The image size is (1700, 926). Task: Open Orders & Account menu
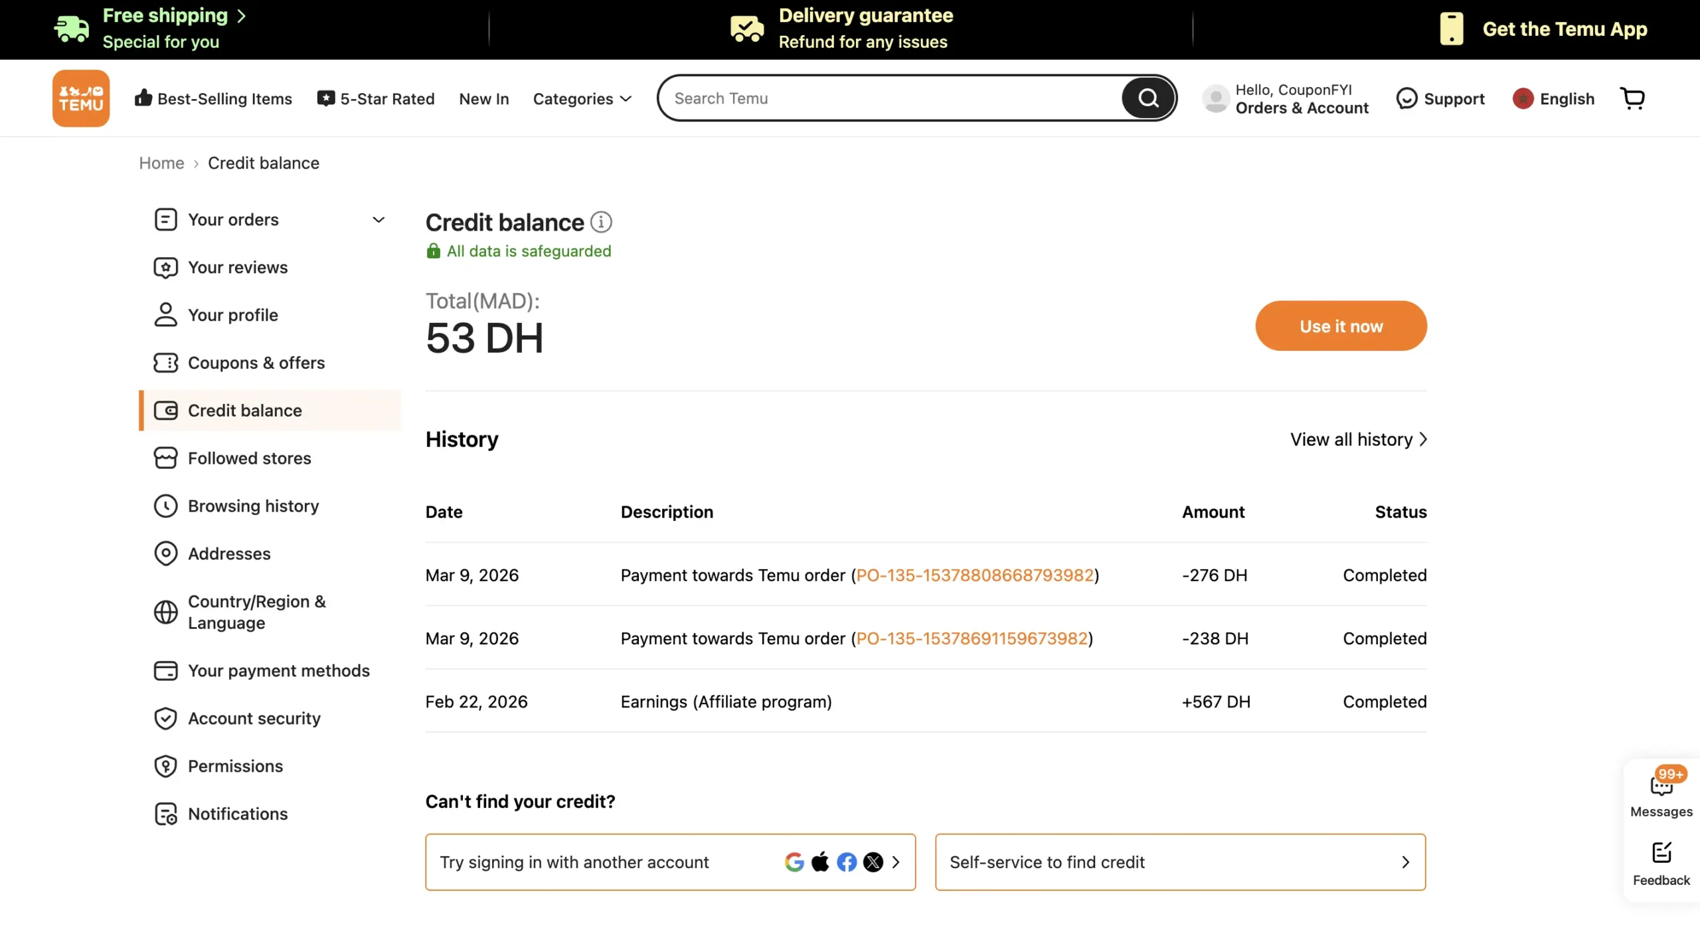click(1302, 108)
